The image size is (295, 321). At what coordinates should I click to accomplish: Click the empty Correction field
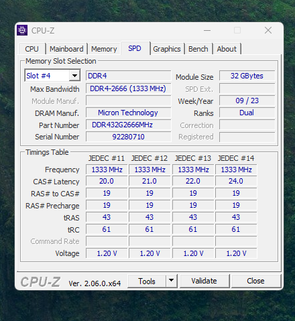coord(247,125)
